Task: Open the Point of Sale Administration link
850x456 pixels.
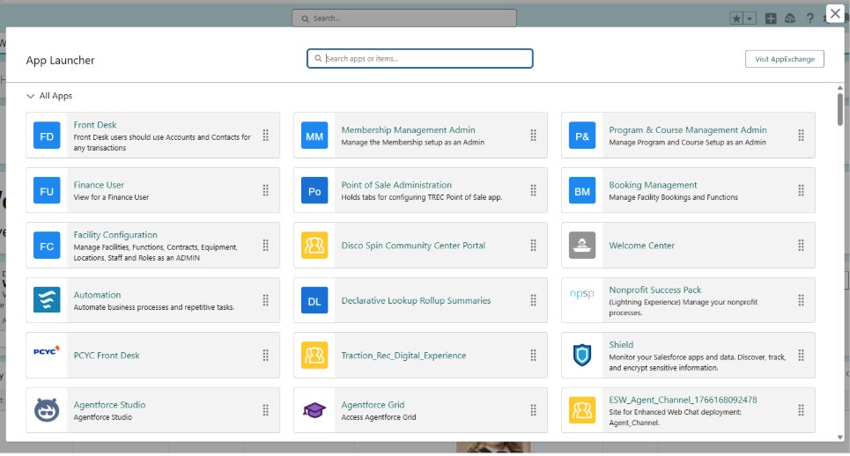Action: click(x=396, y=185)
